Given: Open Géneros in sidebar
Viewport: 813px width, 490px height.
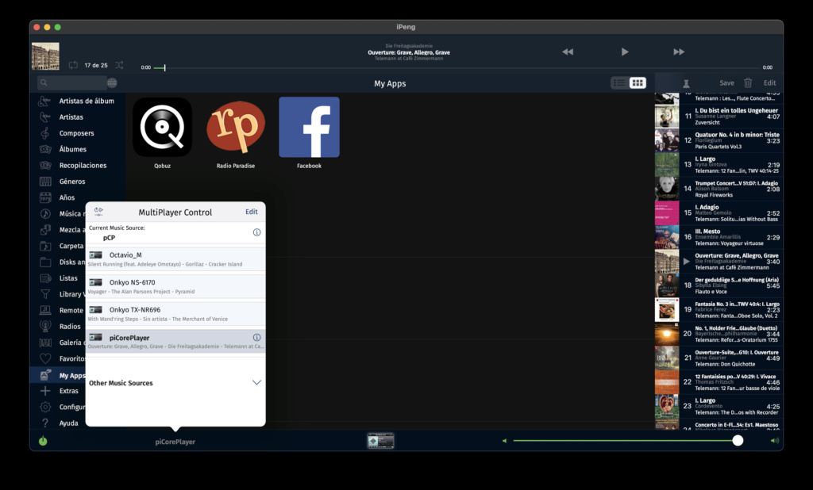Looking at the screenshot, I should tap(78, 182).
